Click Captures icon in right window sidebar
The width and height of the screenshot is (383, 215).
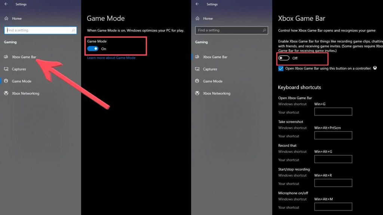(x=197, y=69)
